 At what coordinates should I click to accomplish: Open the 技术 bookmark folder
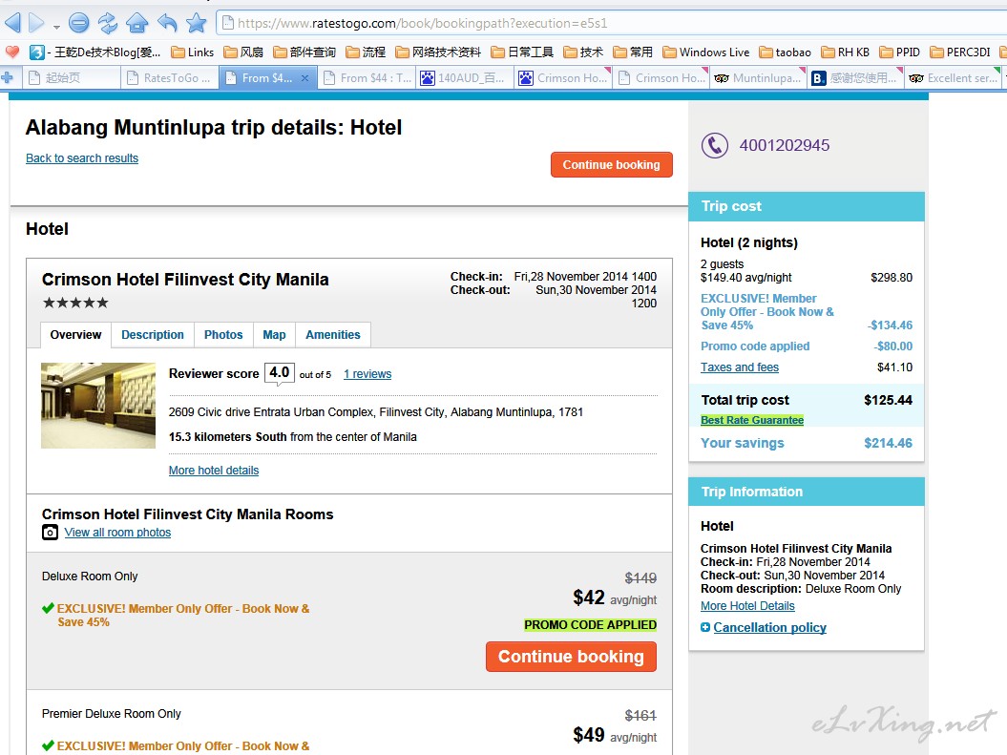[583, 52]
